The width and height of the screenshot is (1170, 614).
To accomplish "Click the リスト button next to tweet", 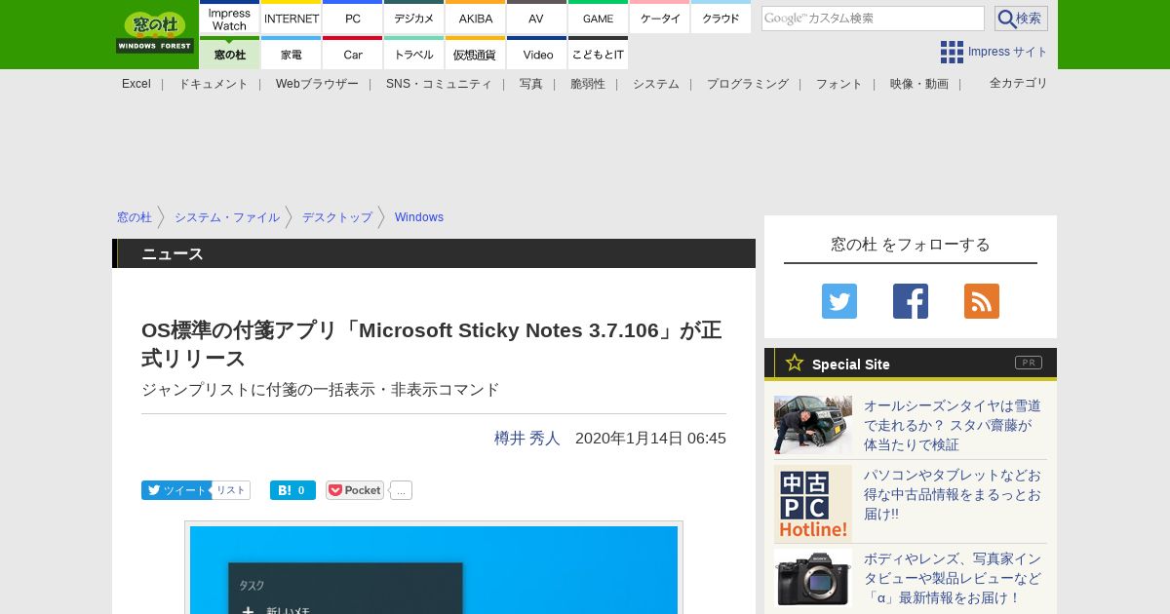I will [231, 490].
